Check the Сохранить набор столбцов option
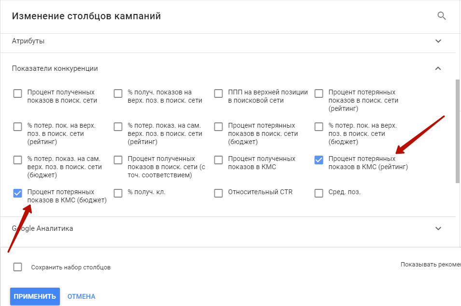 [17, 266]
